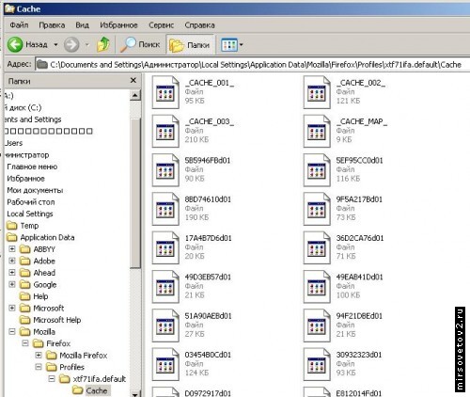Open Search (Поиск) in toolbar
Viewport: 470px width, 397px height.
tap(140, 44)
